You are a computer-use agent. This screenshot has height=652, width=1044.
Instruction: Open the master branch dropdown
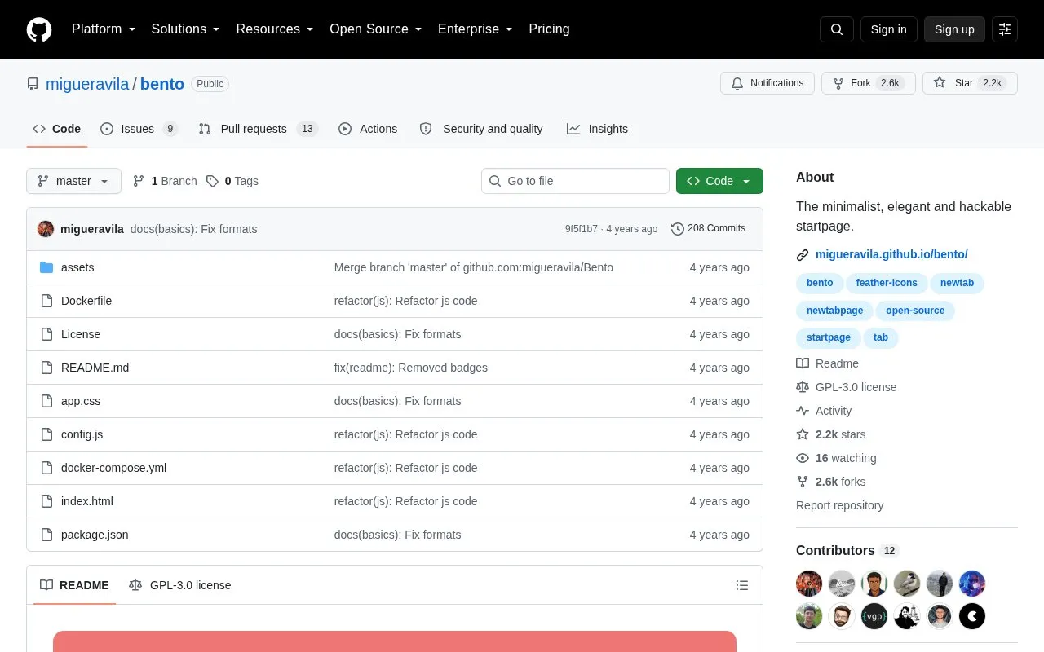pyautogui.click(x=73, y=181)
